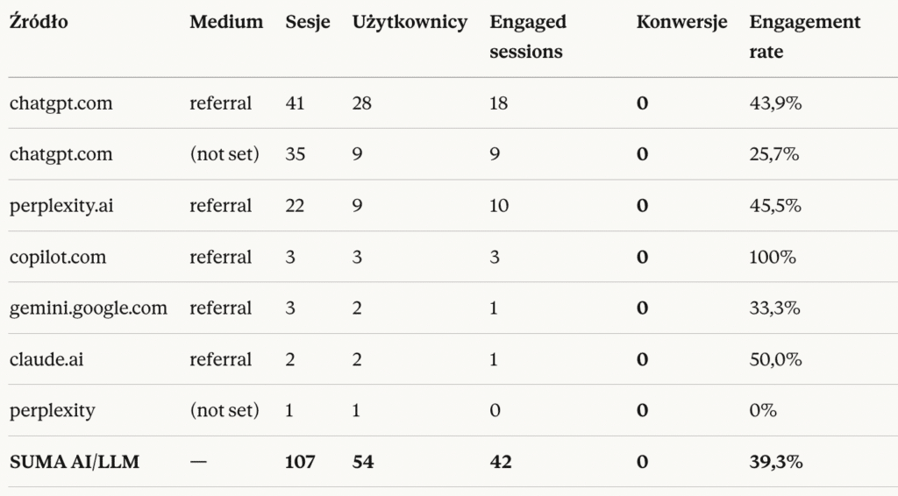Click the SUMA AI/LLM total row label

click(x=75, y=462)
